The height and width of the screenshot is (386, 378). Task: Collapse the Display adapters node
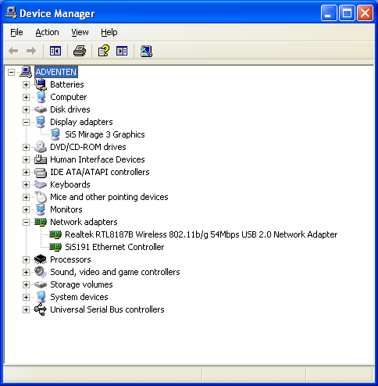click(26, 122)
